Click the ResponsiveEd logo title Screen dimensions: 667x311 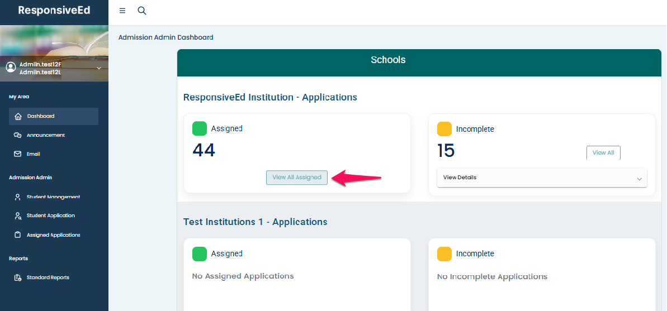(x=54, y=11)
